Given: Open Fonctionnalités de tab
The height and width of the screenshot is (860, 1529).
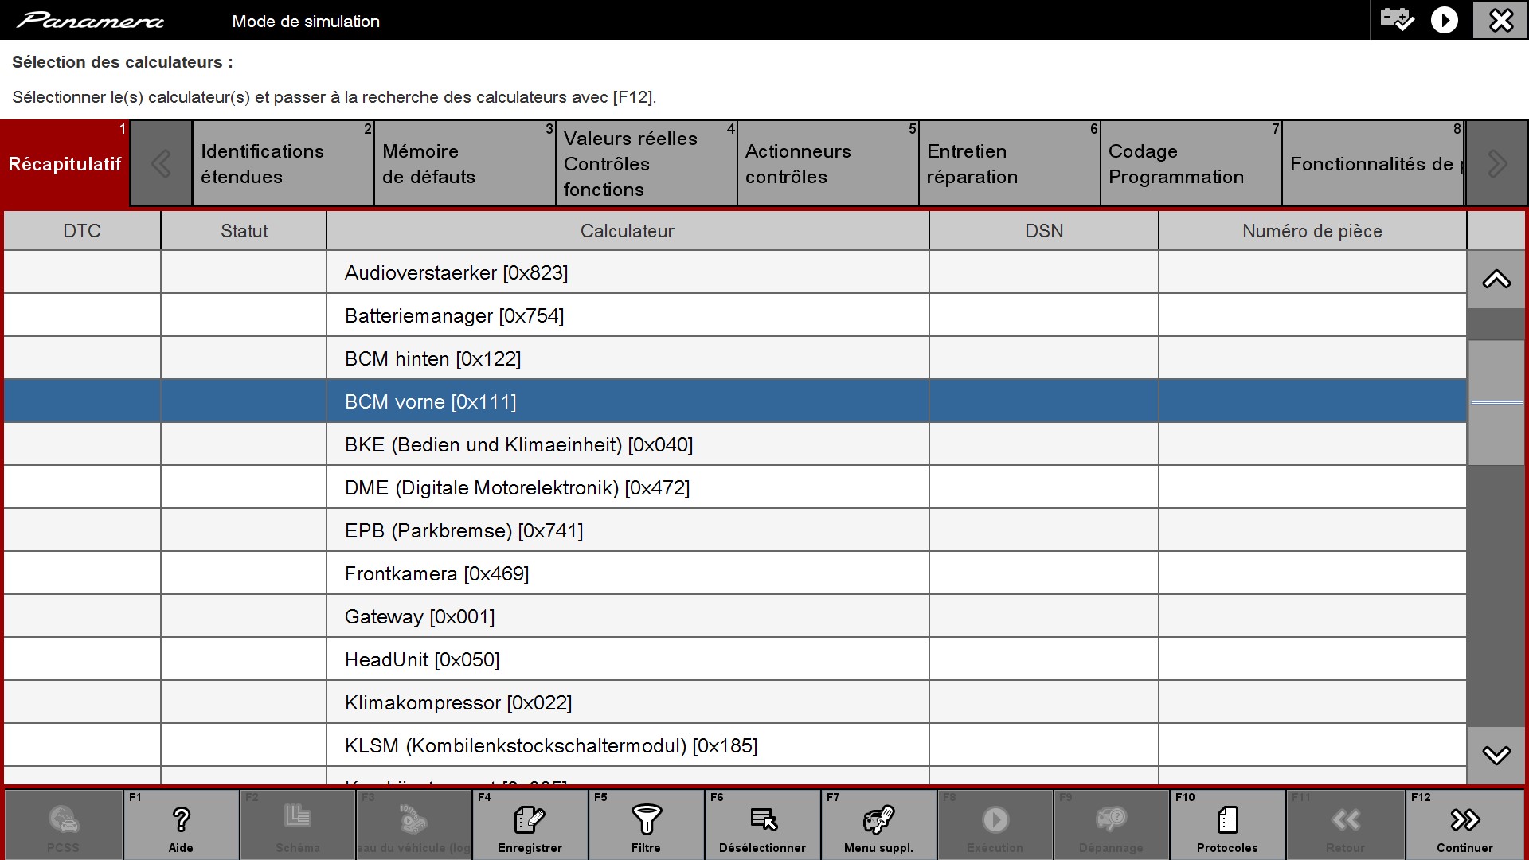Looking at the screenshot, I should 1373,164.
